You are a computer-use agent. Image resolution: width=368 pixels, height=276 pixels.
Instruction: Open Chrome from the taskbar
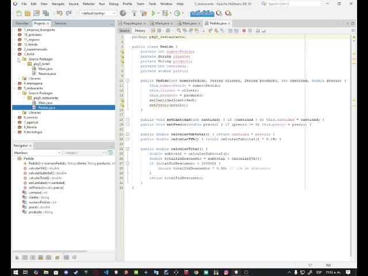click(196, 272)
